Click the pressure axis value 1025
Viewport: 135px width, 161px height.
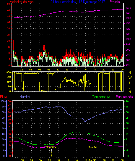[128, 13]
